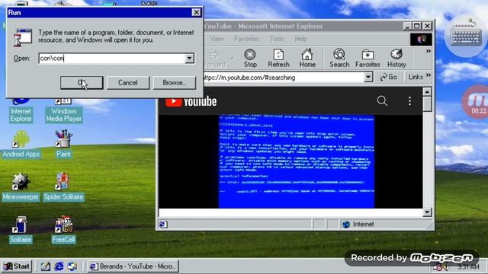Click the Go button beside address bar
The width and height of the screenshot is (488, 274).
pos(388,77)
